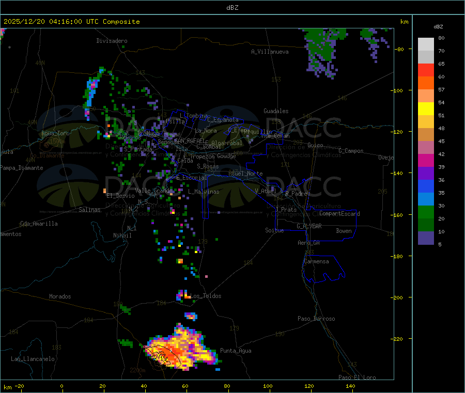Select the orange 57 dBZ swatch
Screen dimensions: 465x393
426,83
